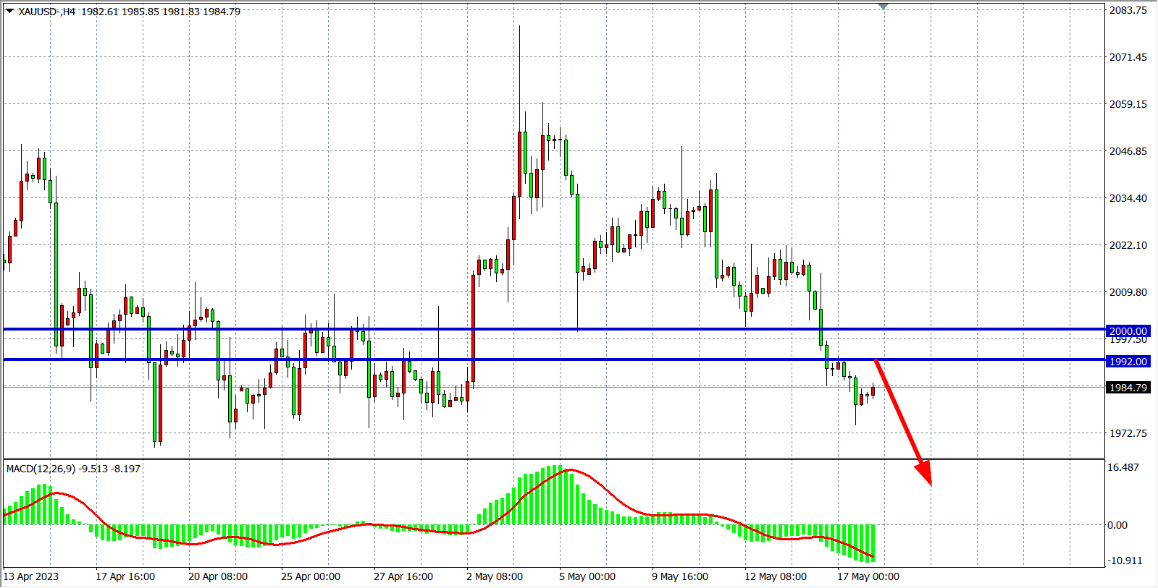The image size is (1158, 588).
Task: Click the MACD(12,26,9) indicator label
Action: [x=73, y=469]
